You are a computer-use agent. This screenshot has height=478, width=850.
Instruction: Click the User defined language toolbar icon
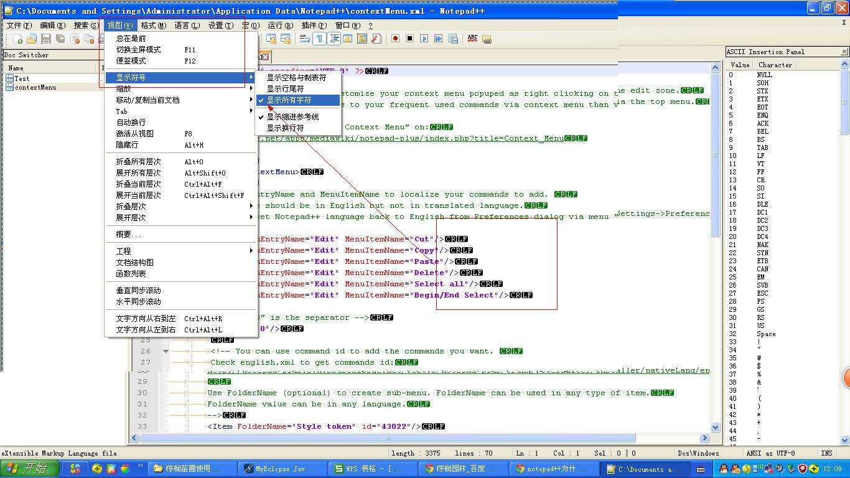[x=348, y=39]
